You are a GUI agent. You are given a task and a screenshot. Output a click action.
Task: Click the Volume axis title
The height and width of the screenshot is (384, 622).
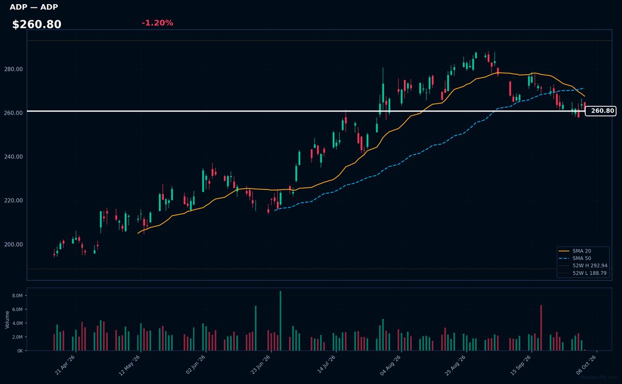tap(7, 319)
